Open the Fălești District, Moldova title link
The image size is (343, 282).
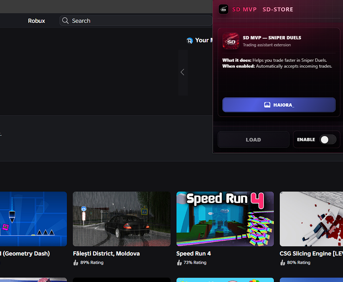106,253
